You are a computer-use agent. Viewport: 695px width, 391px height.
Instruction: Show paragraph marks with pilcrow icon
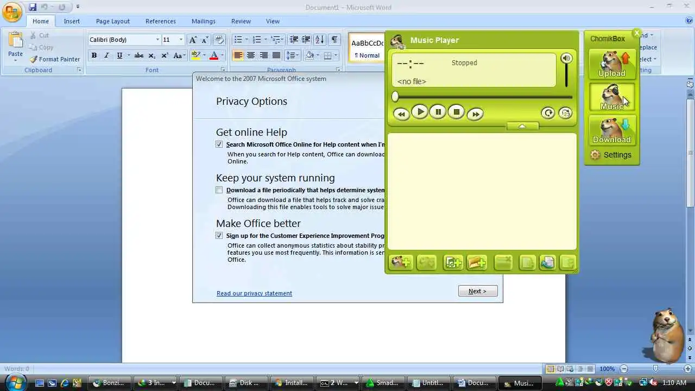coord(334,40)
